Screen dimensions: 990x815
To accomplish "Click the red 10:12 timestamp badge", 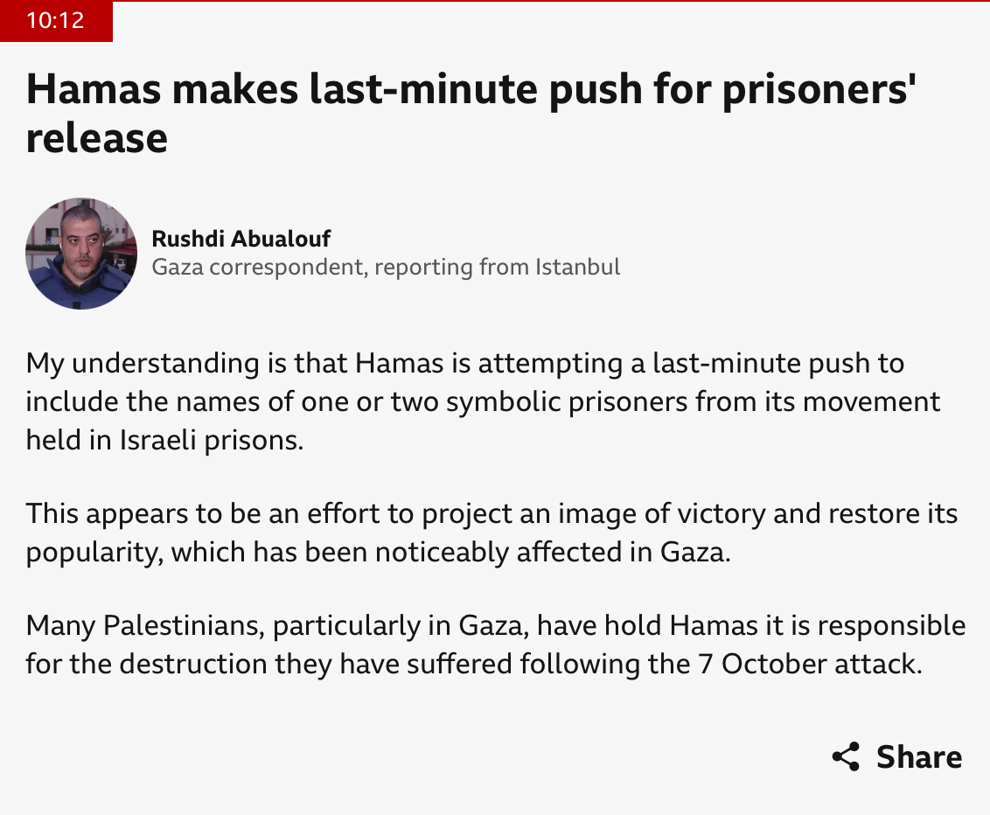I will (x=56, y=21).
